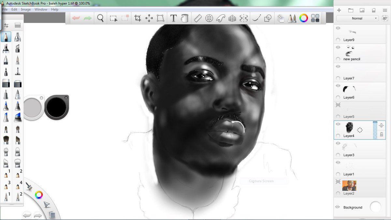Click the Undo arrow in top toolbar
Screen dimensions: 391x220
coord(76,18)
